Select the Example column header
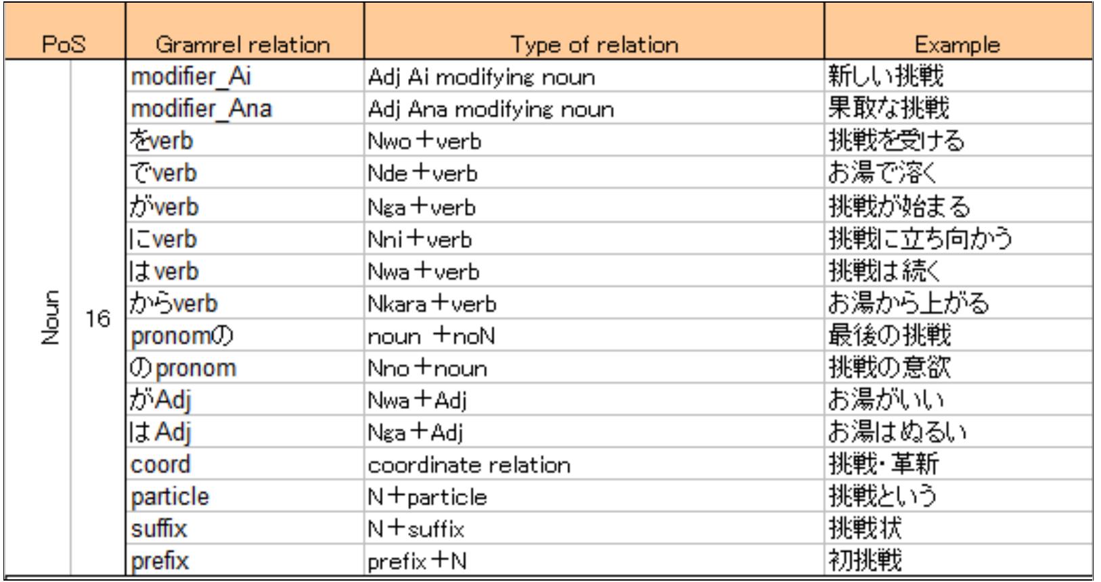The height and width of the screenshot is (582, 1101). [x=957, y=45]
